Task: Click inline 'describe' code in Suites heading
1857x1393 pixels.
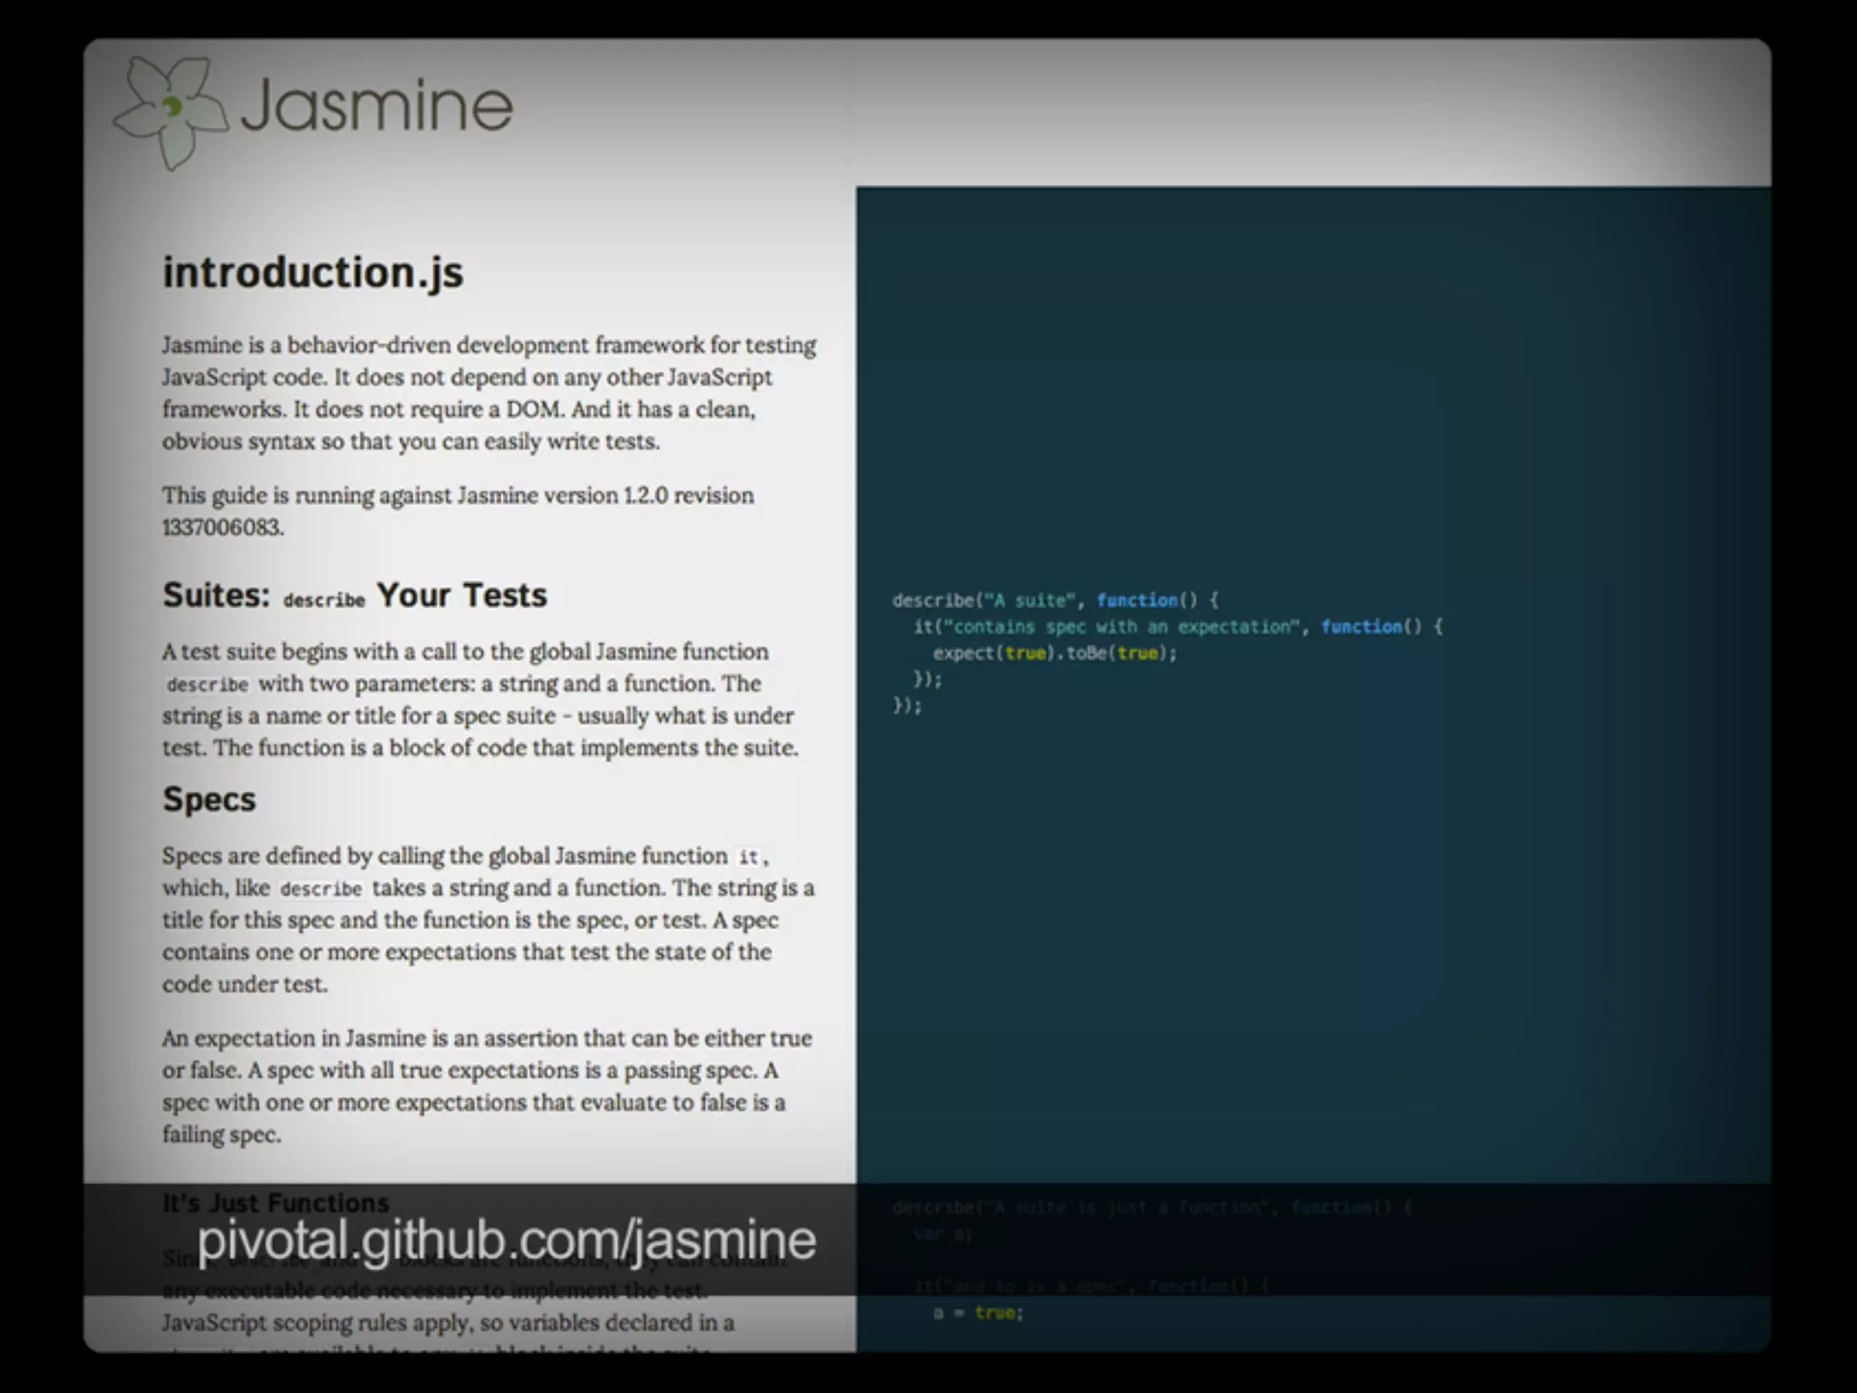Action: click(324, 600)
